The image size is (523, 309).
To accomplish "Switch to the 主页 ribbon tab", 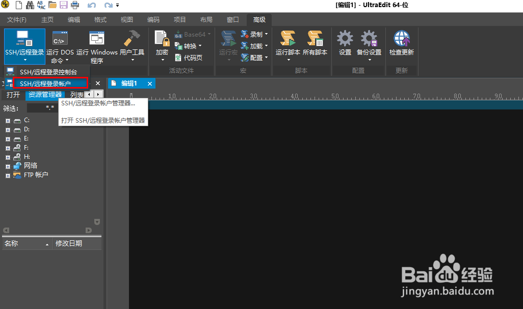I will pos(47,20).
